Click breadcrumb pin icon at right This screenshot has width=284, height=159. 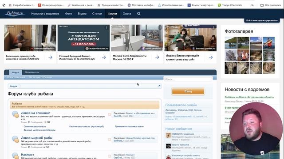click(x=159, y=86)
